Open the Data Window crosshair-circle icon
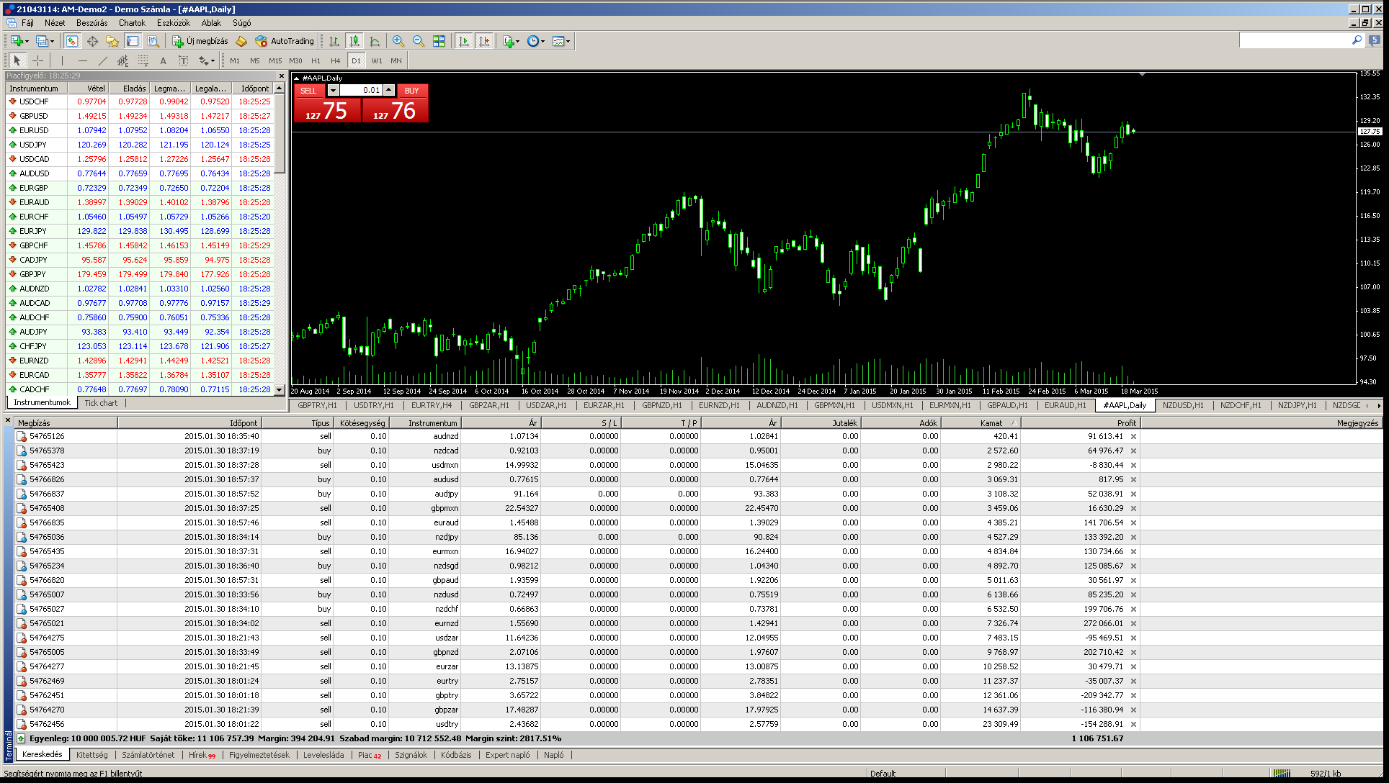 [x=92, y=41]
